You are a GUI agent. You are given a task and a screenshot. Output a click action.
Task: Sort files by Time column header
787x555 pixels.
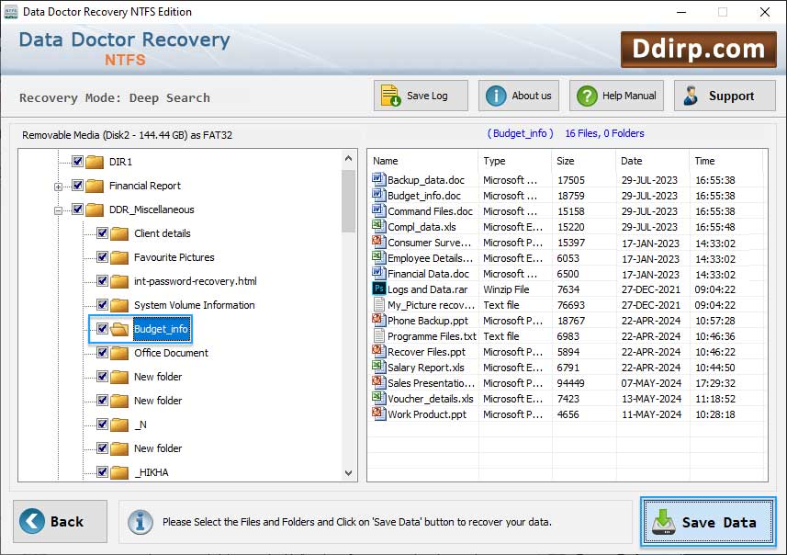(x=704, y=161)
